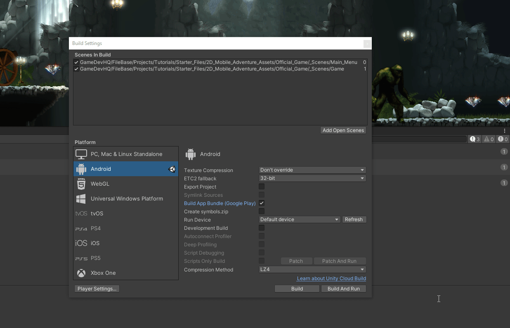510x328 pixels.
Task: Close the Build Settings window
Action: click(x=367, y=43)
